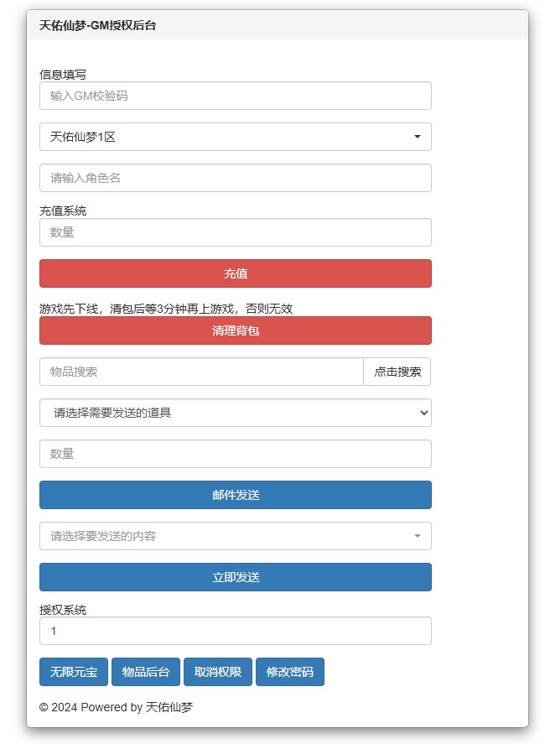Image resolution: width=545 pixels, height=744 pixels.
Task: Expand the 请选择要发送的内容 content dropdown
Action: click(x=235, y=536)
